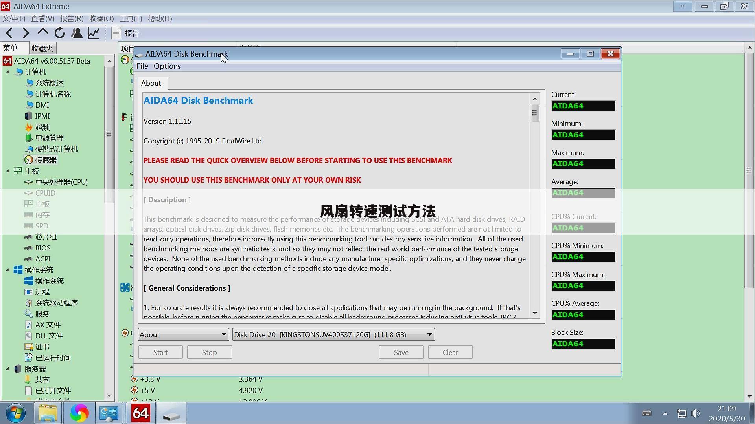Open 已打开文件 entry
Screen dimensions: 755x424
pyautogui.click(x=53, y=391)
